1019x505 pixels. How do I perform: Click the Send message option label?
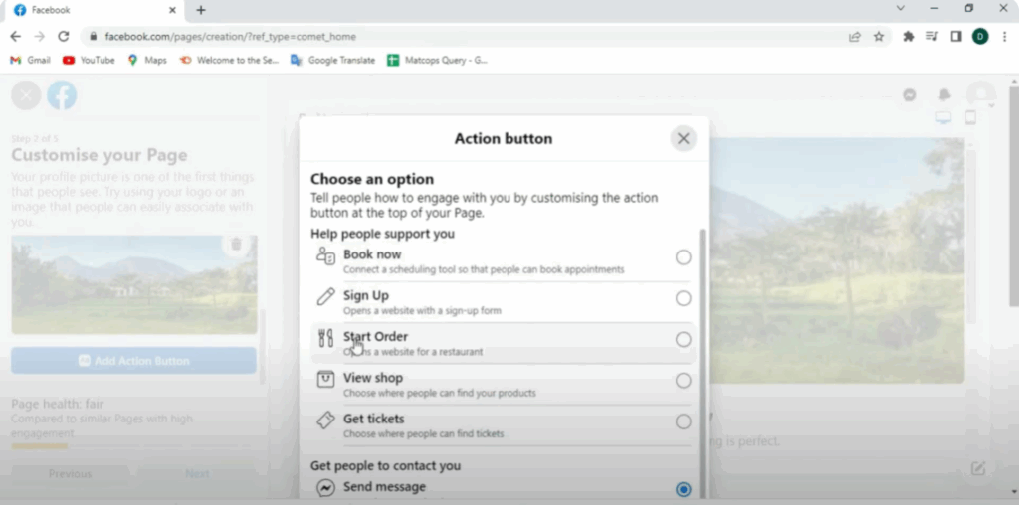(385, 487)
